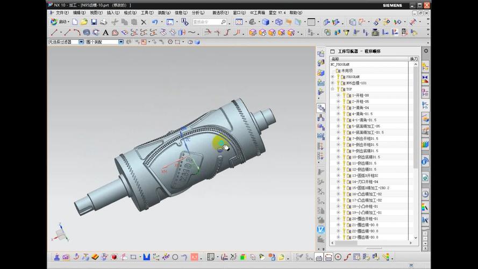Click the Undo arrow icon

155,22
